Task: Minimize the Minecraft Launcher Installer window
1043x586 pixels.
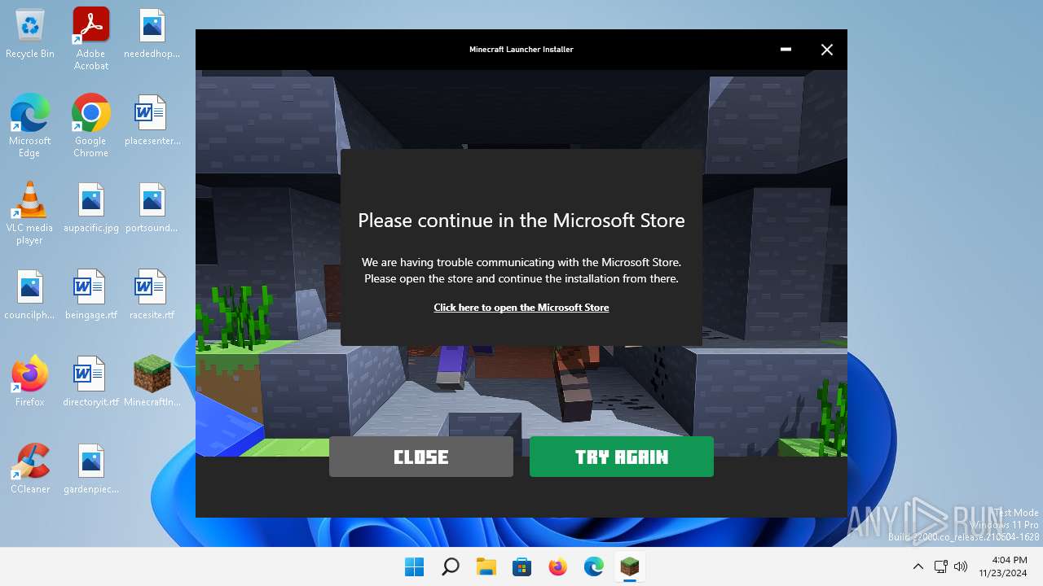Action: 786,50
